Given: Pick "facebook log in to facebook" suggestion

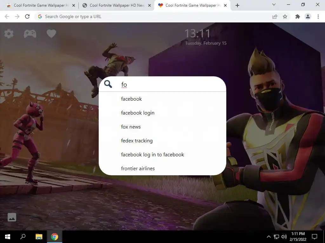Looking at the screenshot, I should 162,154.
